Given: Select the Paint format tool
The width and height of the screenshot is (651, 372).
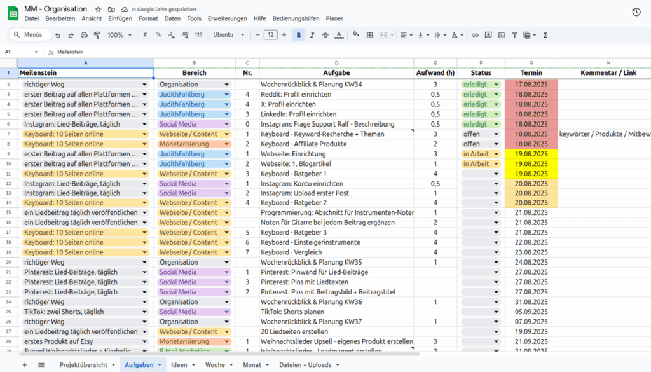Looking at the screenshot, I should pyautogui.click(x=97, y=35).
